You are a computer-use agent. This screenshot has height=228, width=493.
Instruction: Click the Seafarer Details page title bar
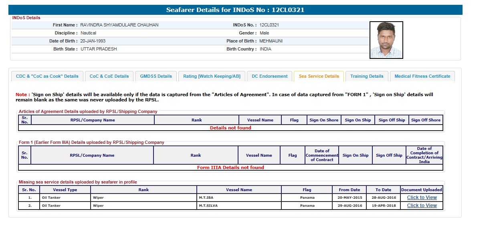point(235,10)
